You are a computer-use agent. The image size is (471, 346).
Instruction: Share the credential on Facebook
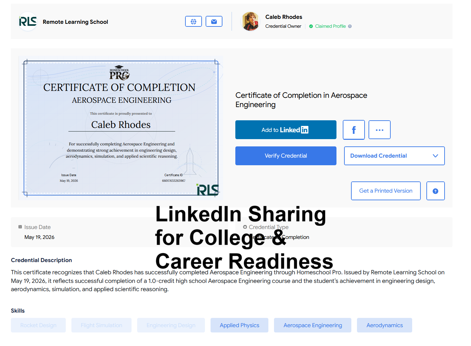pos(354,130)
